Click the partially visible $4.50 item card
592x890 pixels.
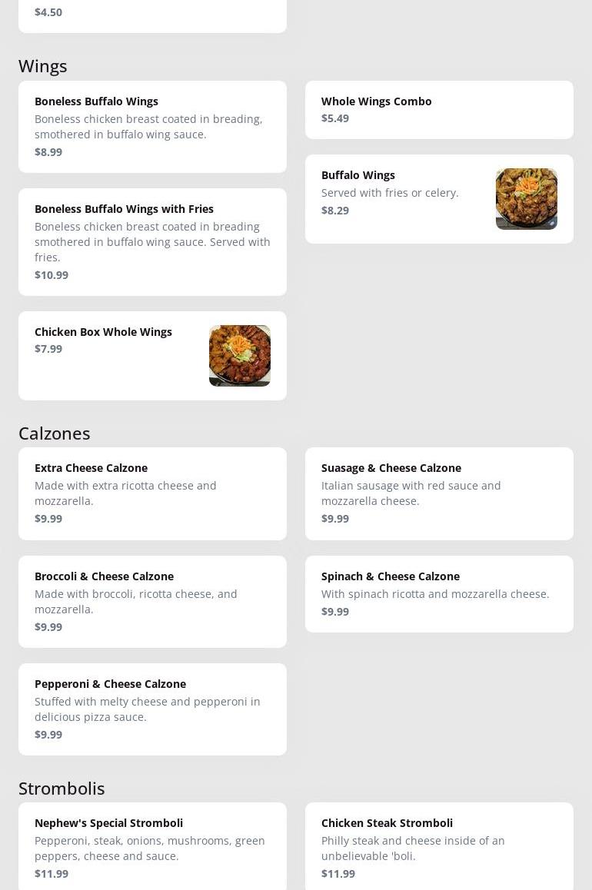[x=152, y=14]
